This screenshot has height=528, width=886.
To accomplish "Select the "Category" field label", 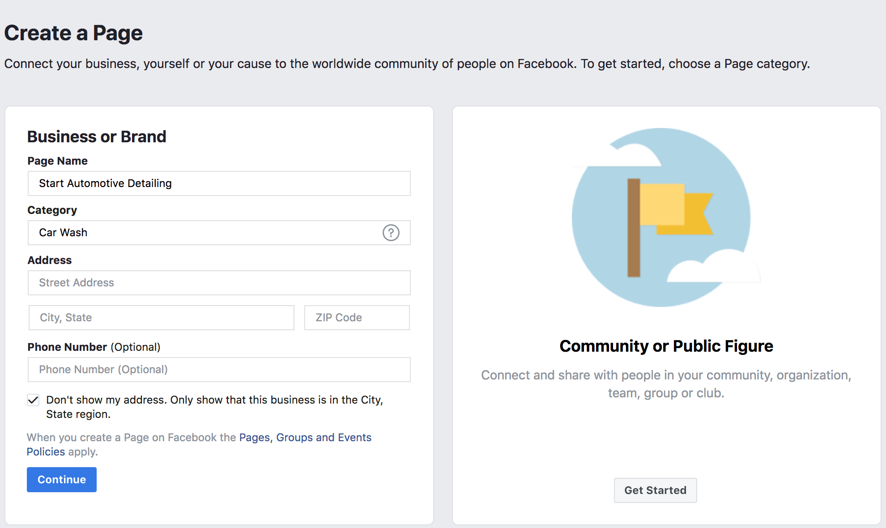I will [x=52, y=210].
